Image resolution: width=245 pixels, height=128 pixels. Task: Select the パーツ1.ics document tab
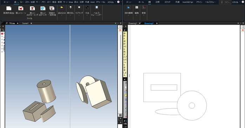pos(10,23)
